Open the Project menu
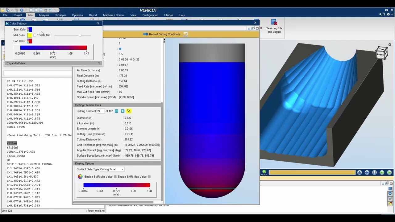This screenshot has width=395, height=222. pos(18,15)
